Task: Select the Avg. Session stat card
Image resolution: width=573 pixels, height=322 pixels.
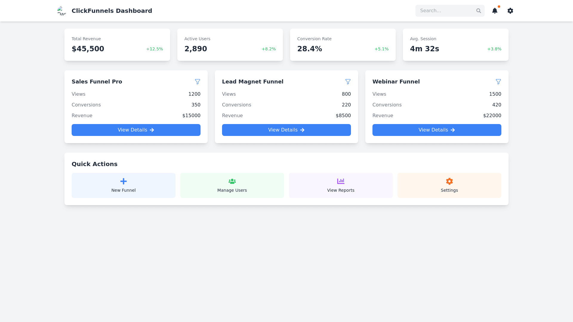Action: 455,45
